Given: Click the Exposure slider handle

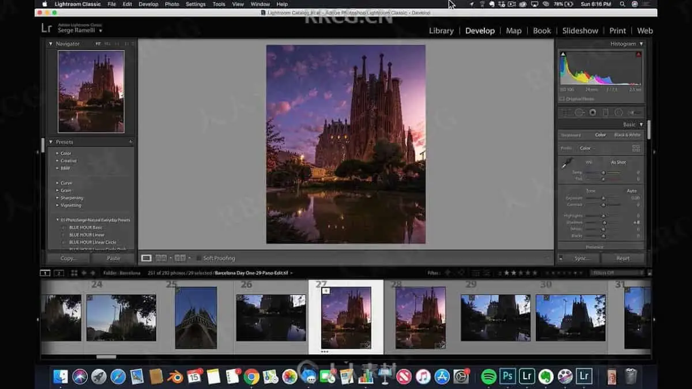Looking at the screenshot, I should point(603,198).
